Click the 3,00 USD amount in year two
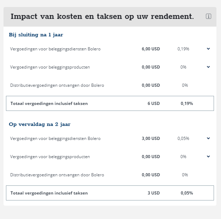The image size is (221, 219). coord(151,138)
